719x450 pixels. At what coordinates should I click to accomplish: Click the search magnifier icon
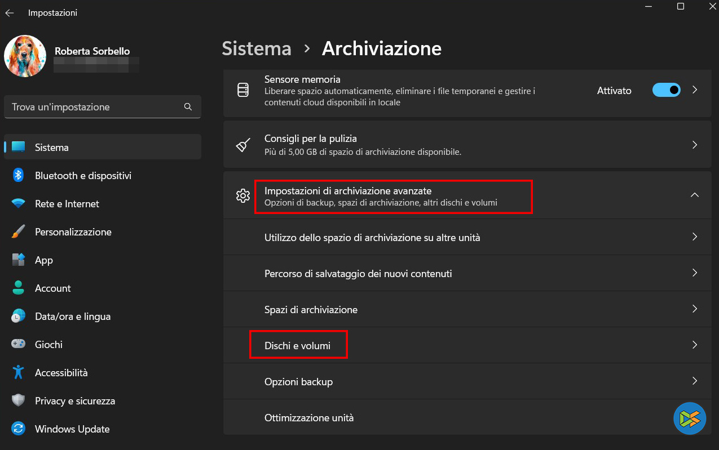[188, 106]
